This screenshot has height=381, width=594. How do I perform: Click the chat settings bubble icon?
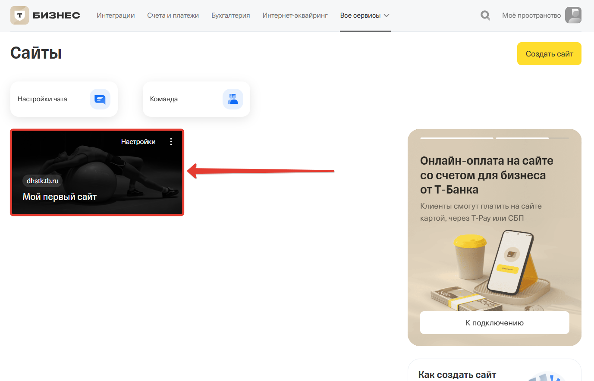coord(100,99)
